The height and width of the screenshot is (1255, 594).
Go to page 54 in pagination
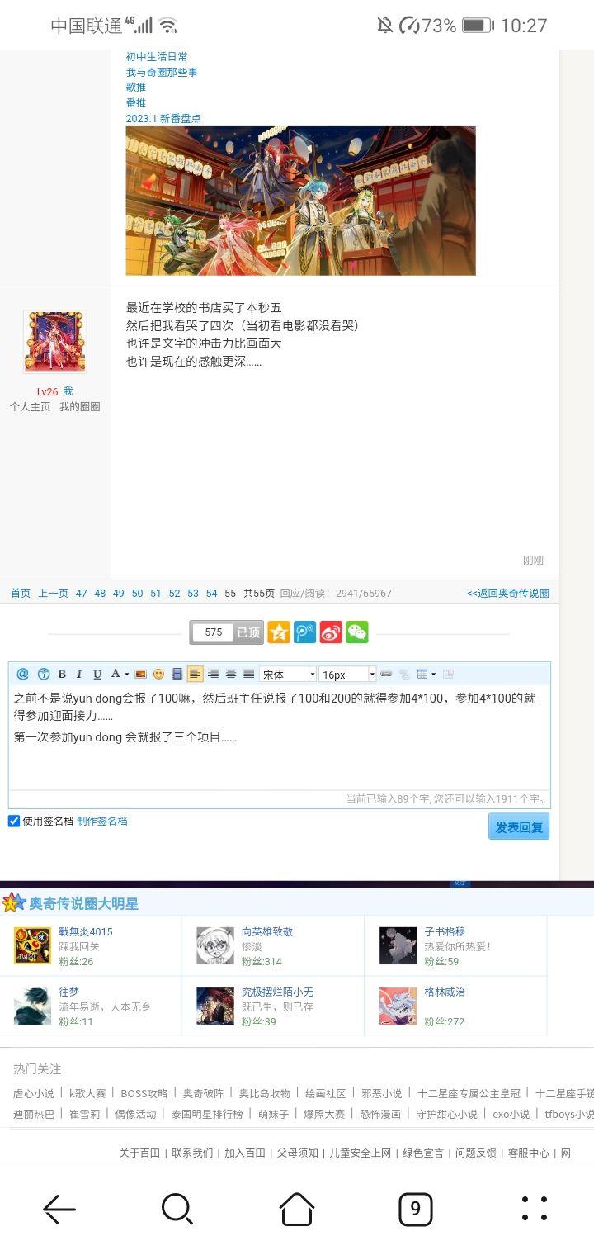pyautogui.click(x=212, y=593)
